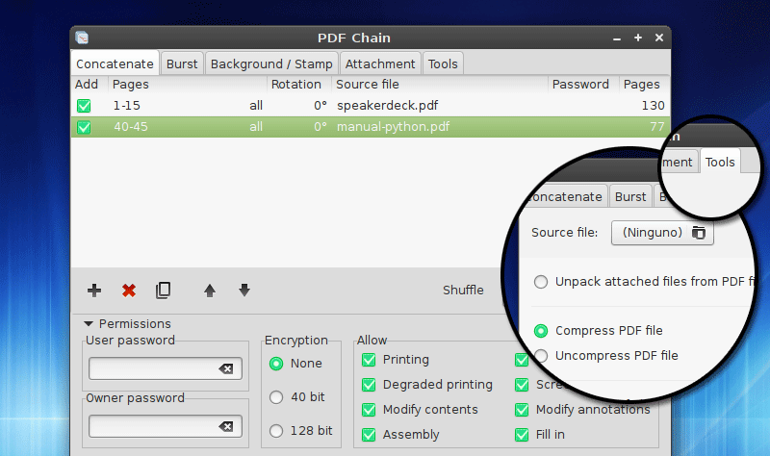Click the Shuffle button
Screen dimensions: 770x456
click(463, 291)
